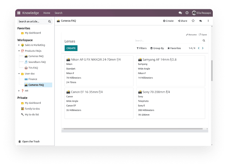Expand the HR article tree
Image resolution: width=228 pixels, height=167 pixels.
pyautogui.click(x=19, y=91)
